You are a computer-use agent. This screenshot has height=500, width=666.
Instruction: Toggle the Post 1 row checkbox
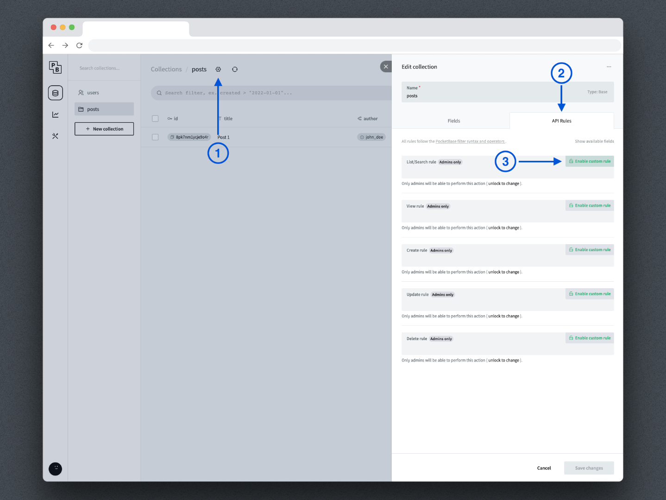[x=155, y=137]
